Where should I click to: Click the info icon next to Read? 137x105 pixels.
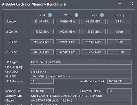tap(50, 15)
